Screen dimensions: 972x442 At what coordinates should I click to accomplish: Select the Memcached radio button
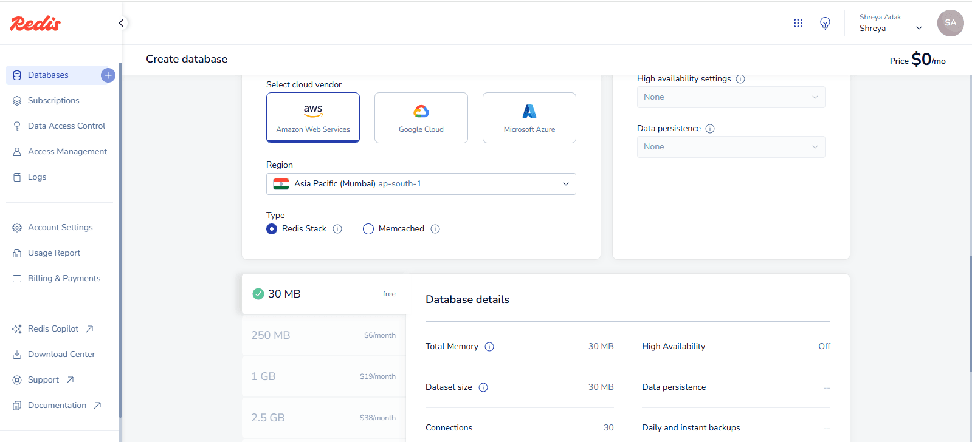[x=368, y=229]
